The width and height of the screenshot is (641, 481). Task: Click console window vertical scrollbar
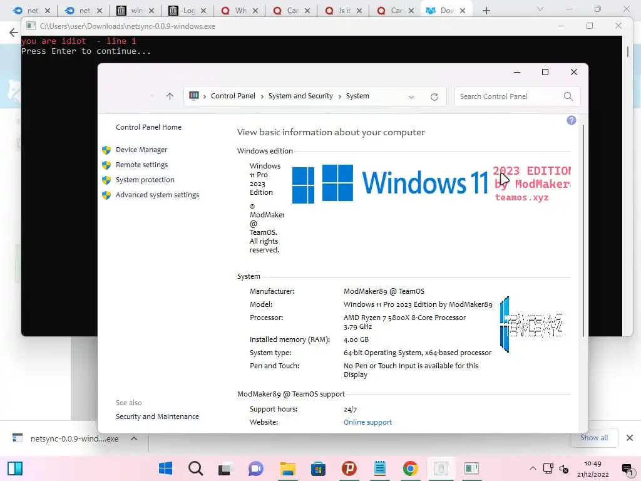(627, 52)
